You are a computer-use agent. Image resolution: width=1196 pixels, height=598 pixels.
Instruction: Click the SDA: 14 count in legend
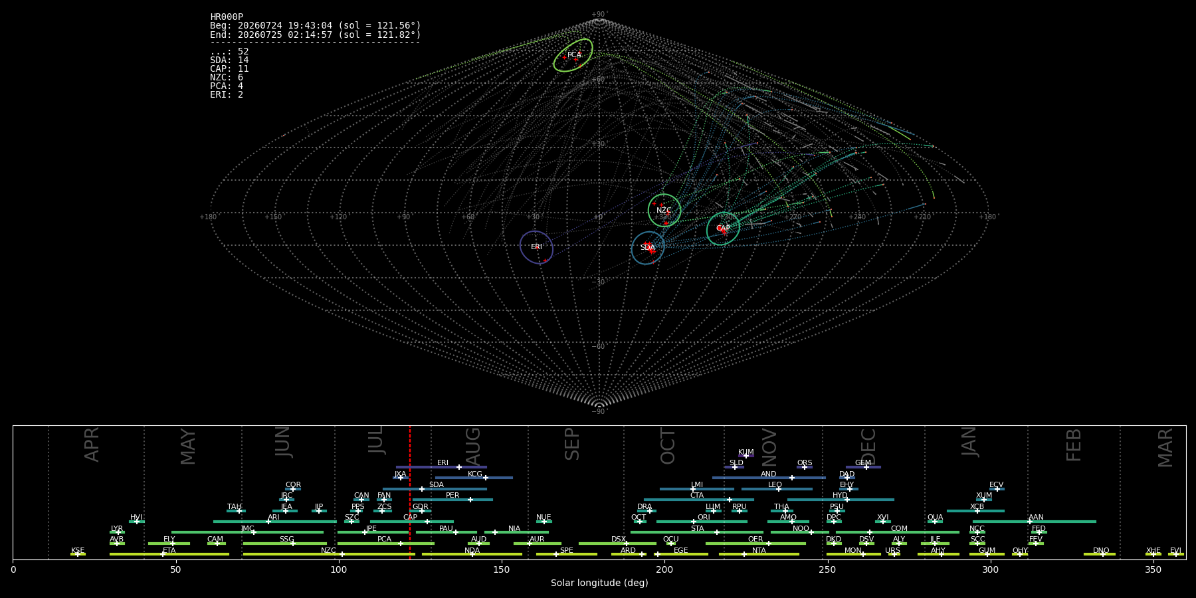[229, 60]
